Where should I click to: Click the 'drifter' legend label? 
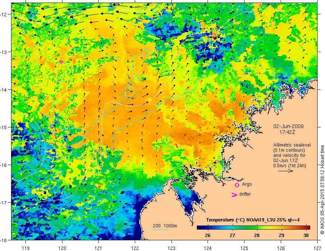pyautogui.click(x=245, y=194)
